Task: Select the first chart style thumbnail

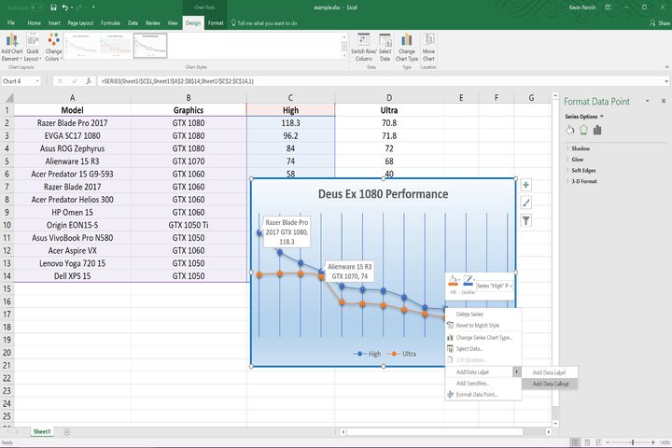Action: tap(80, 46)
